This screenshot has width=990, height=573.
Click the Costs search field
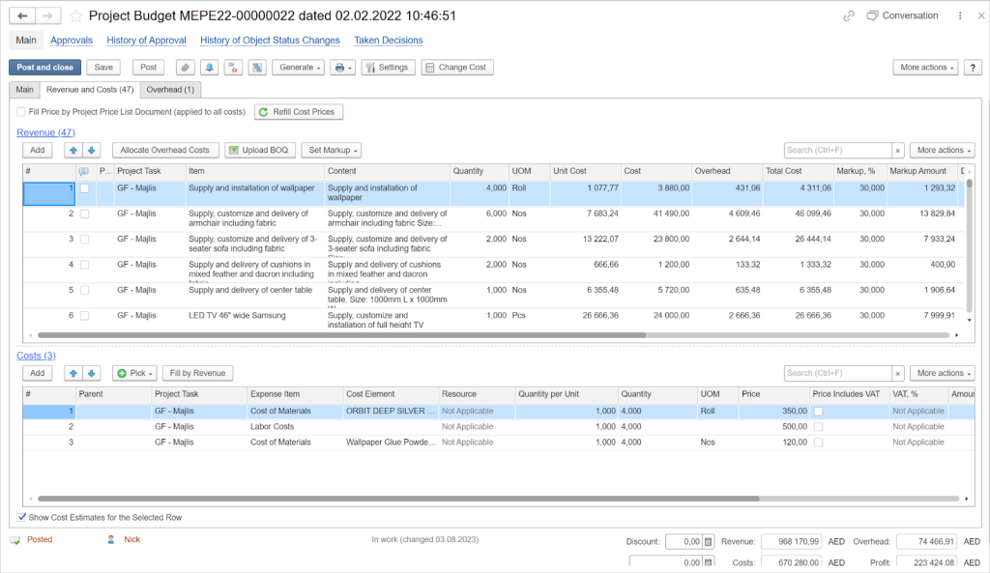837,373
